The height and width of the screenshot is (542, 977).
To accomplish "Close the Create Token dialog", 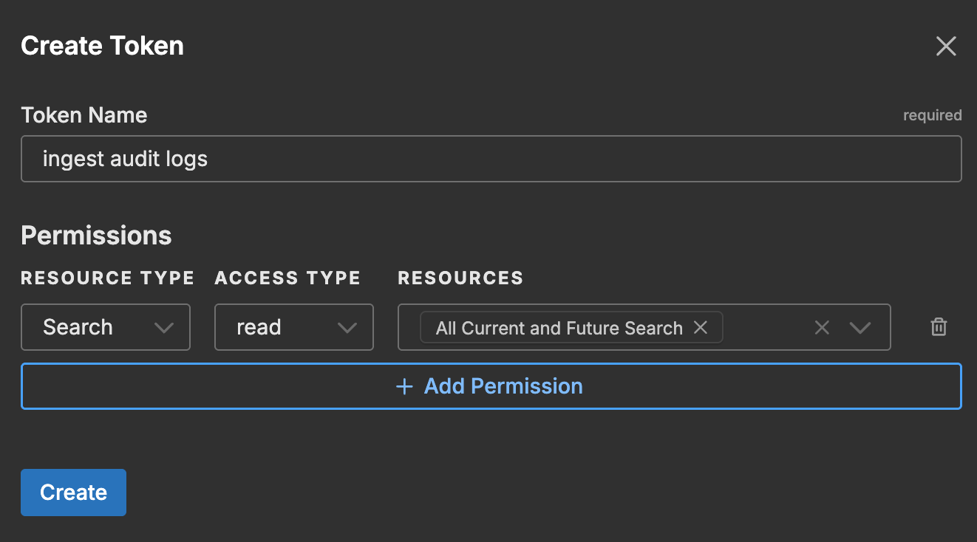I will tap(946, 47).
